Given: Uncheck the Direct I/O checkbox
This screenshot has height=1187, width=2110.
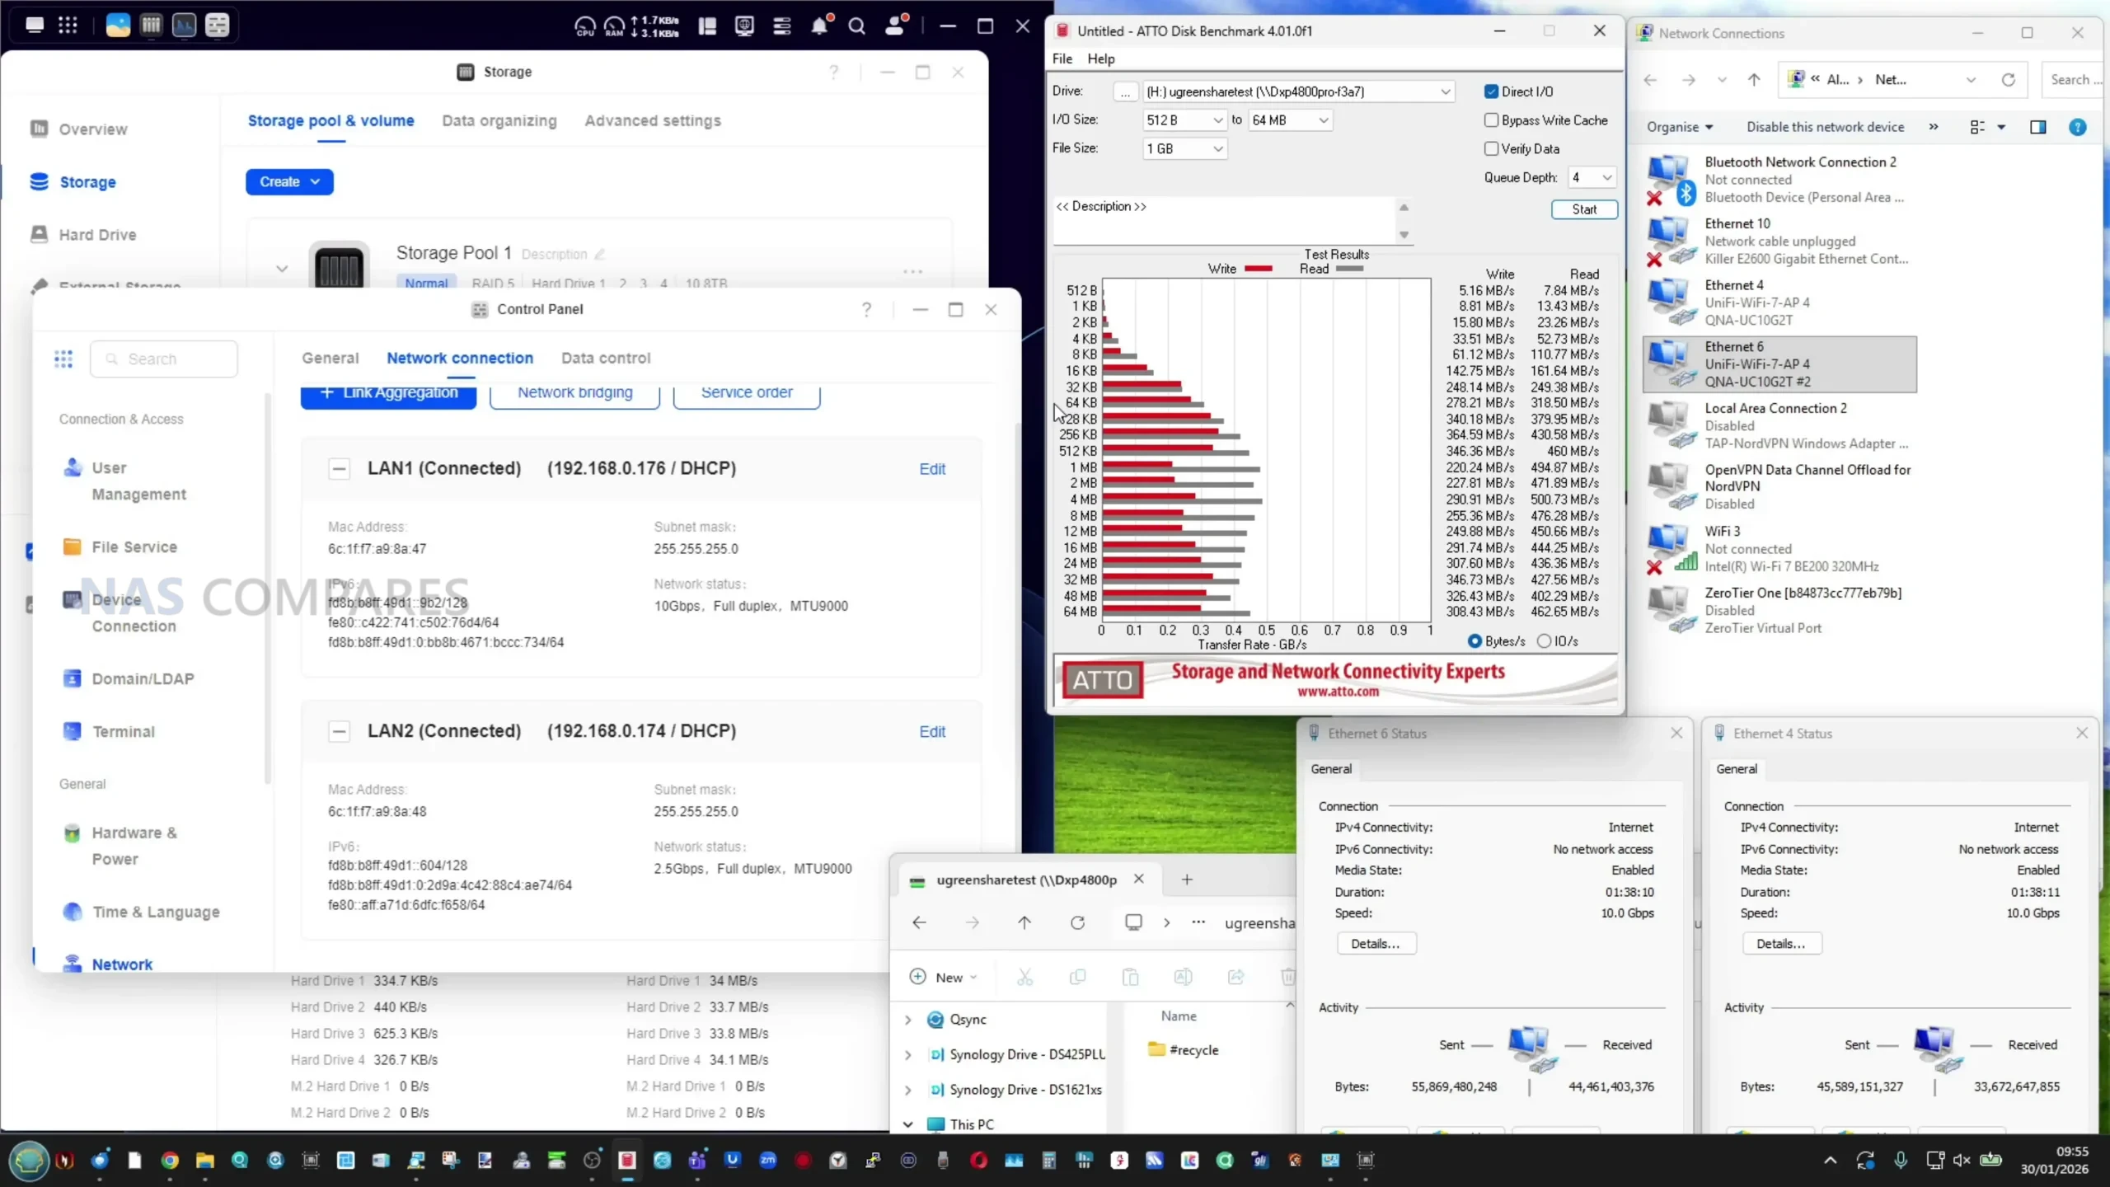Looking at the screenshot, I should coord(1491,91).
